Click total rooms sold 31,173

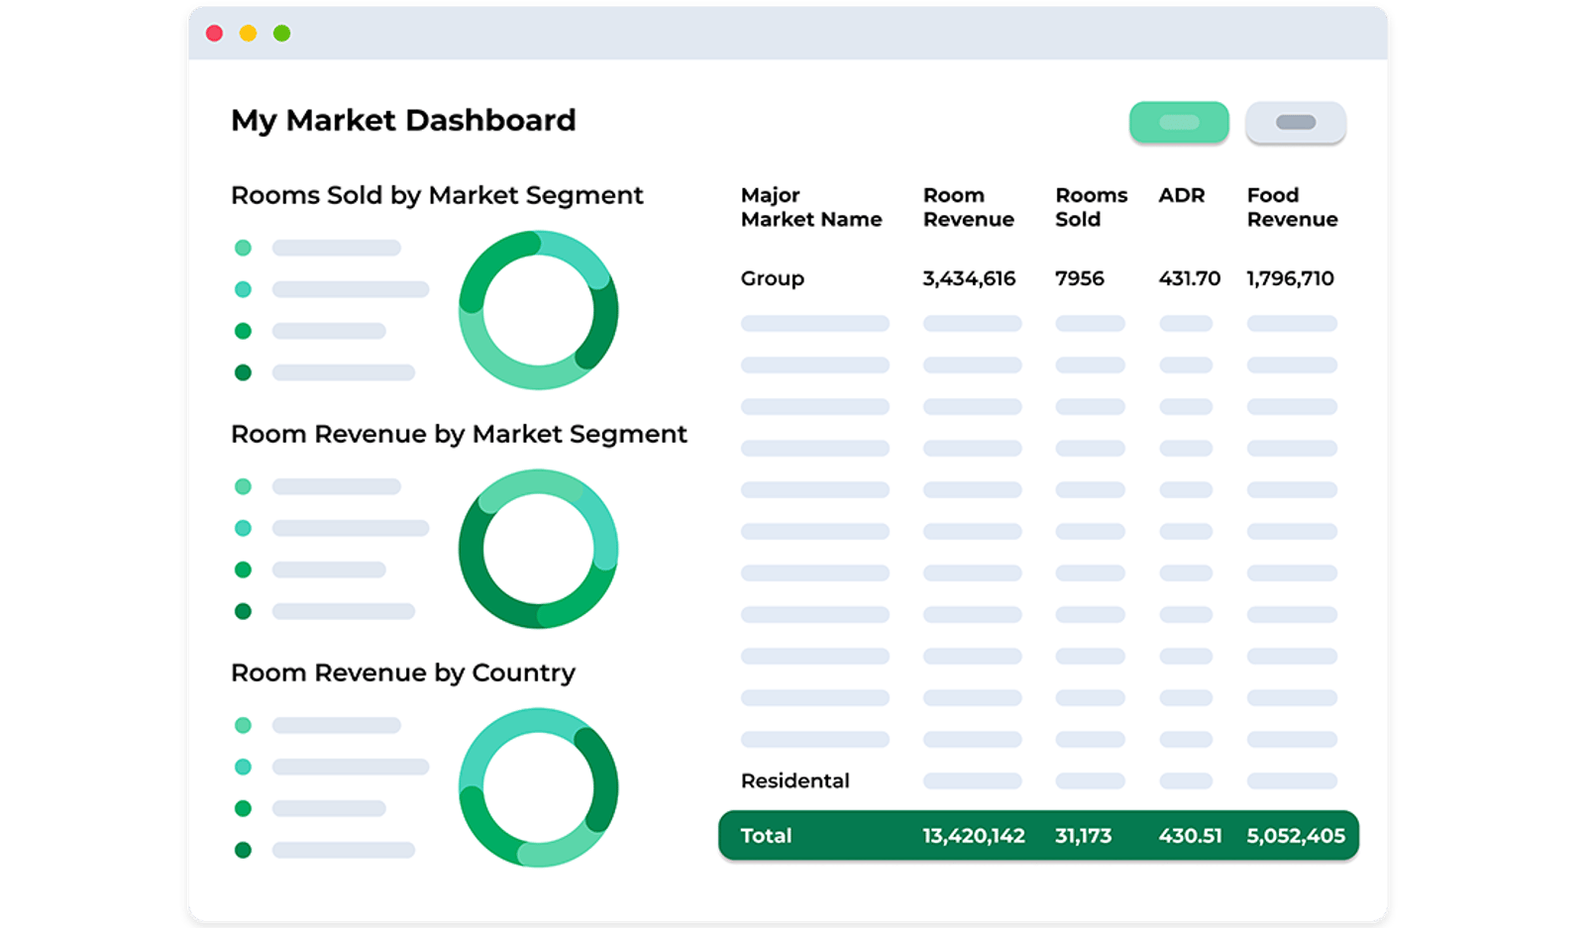point(1084,835)
